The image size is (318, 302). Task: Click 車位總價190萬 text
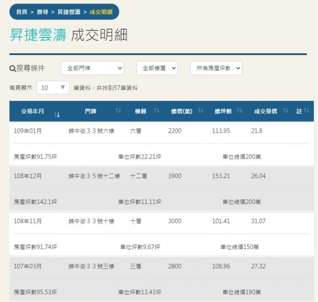[242, 292]
